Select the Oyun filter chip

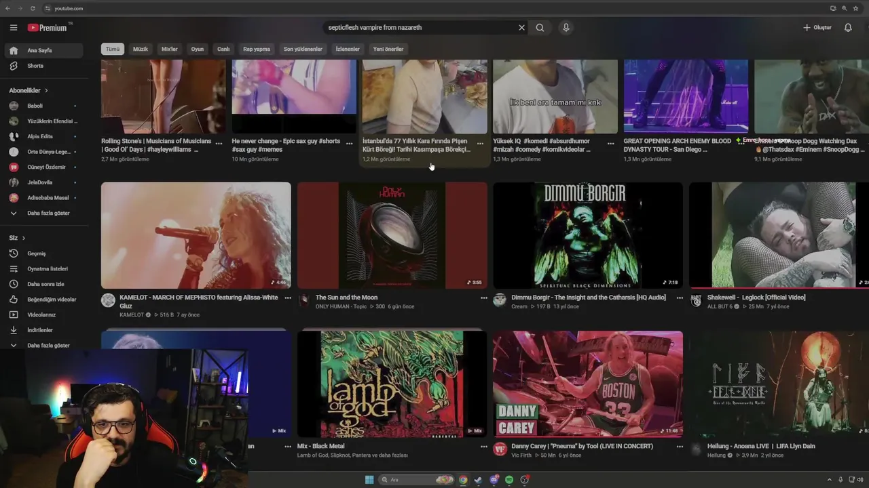pyautogui.click(x=198, y=49)
